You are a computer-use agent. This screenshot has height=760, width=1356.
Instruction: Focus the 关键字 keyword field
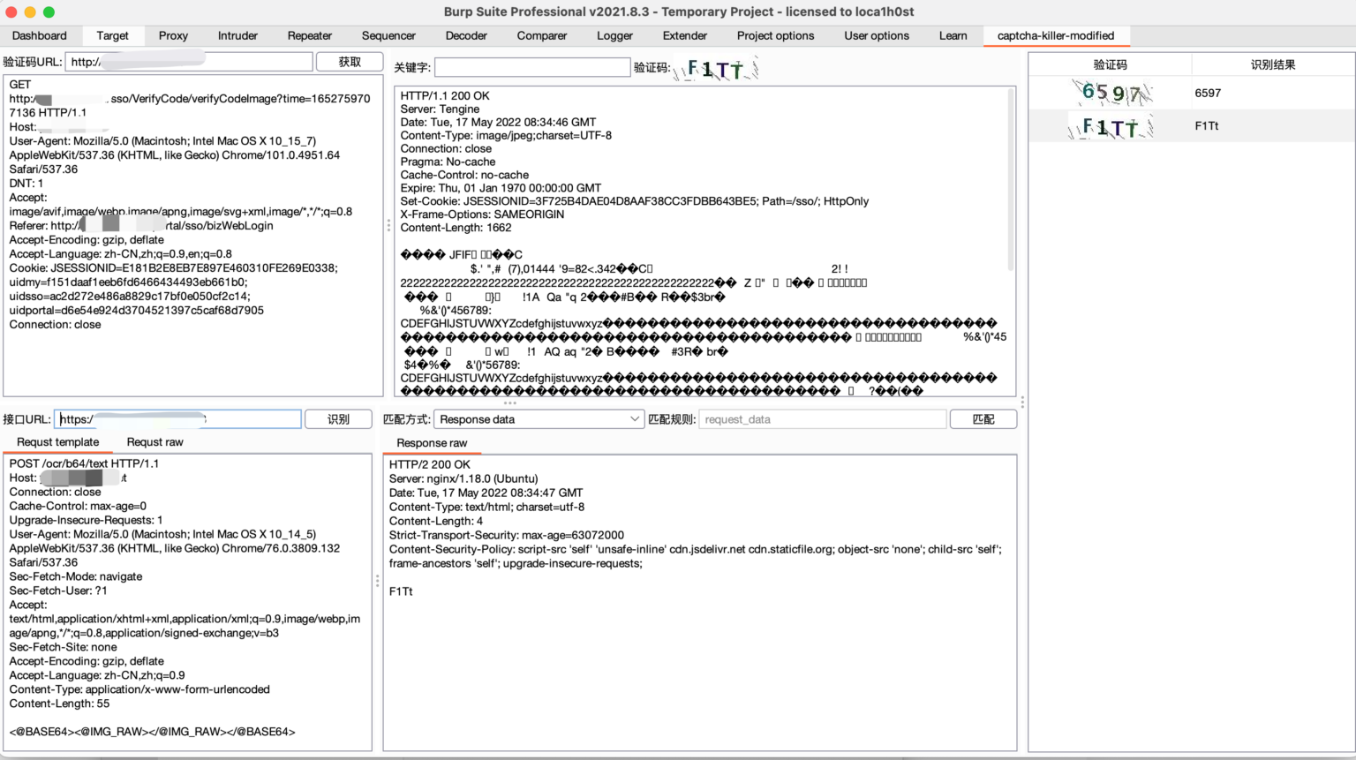point(532,66)
